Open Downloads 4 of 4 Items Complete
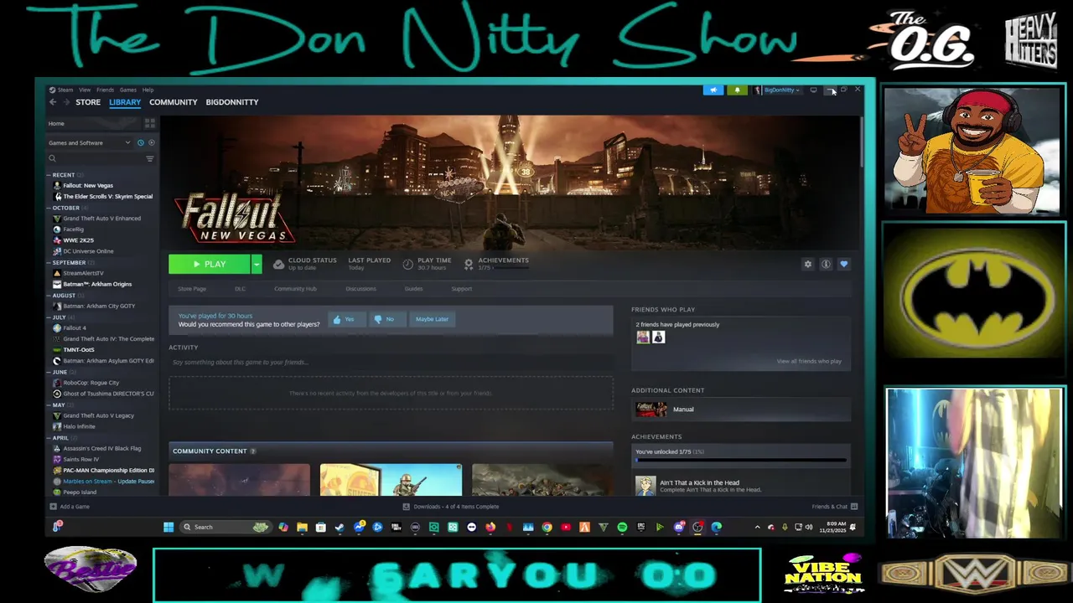Screen dimensions: 1073x603 (451, 507)
